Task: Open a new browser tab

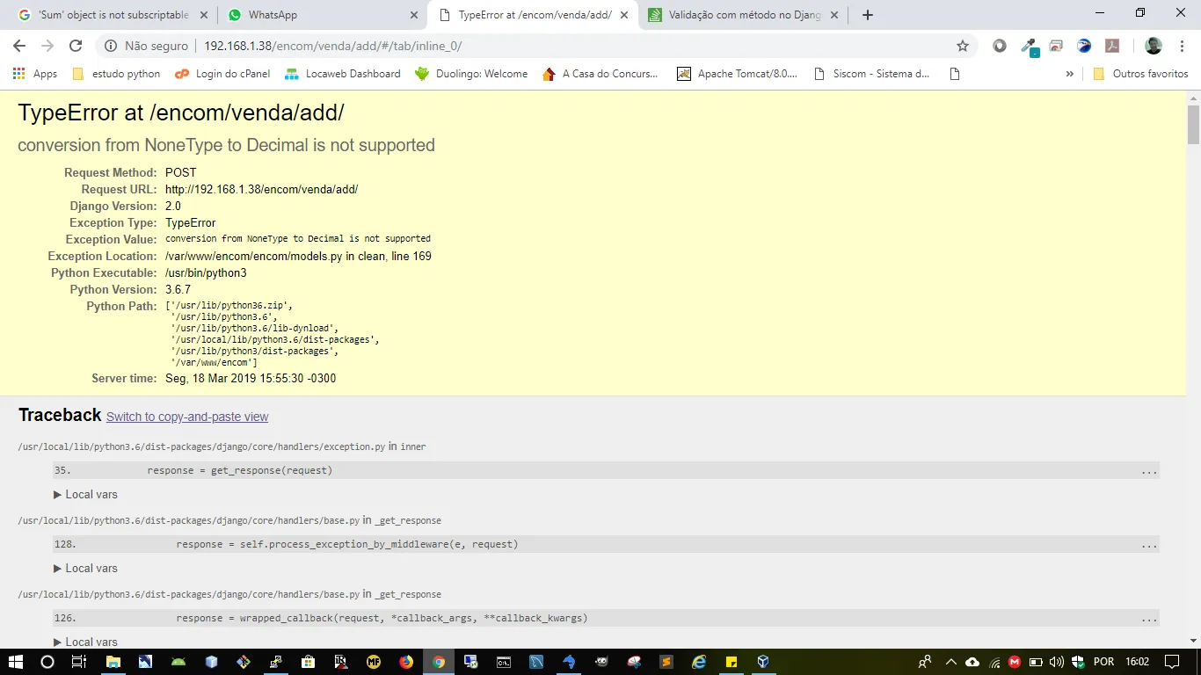Action: click(868, 15)
